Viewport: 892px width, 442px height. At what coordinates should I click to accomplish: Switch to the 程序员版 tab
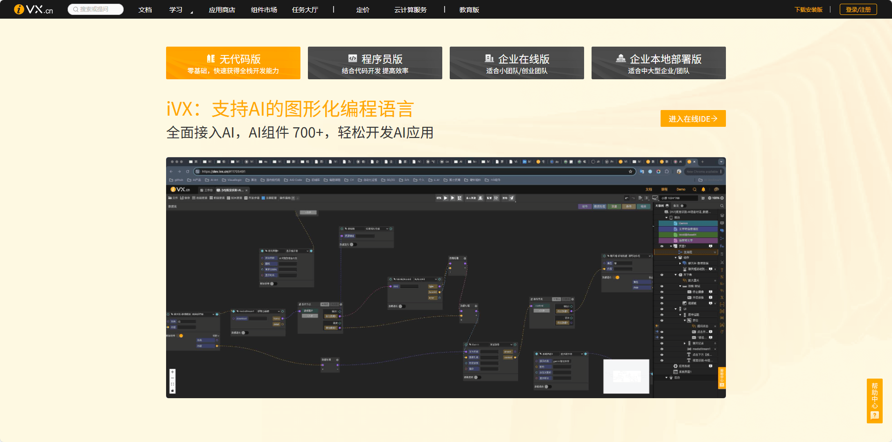pos(375,63)
